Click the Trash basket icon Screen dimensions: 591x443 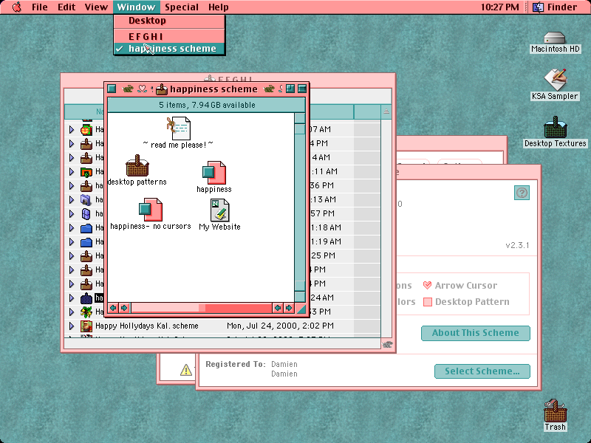pyautogui.click(x=555, y=411)
